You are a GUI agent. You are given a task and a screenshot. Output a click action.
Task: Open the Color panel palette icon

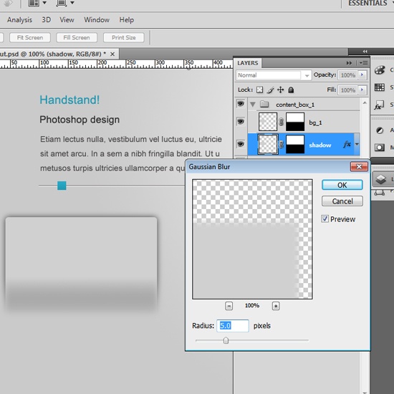380,70
